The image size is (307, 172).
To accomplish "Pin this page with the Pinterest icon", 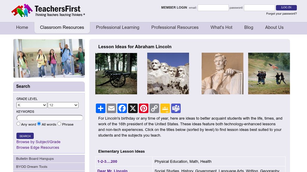I will coord(144,108).
